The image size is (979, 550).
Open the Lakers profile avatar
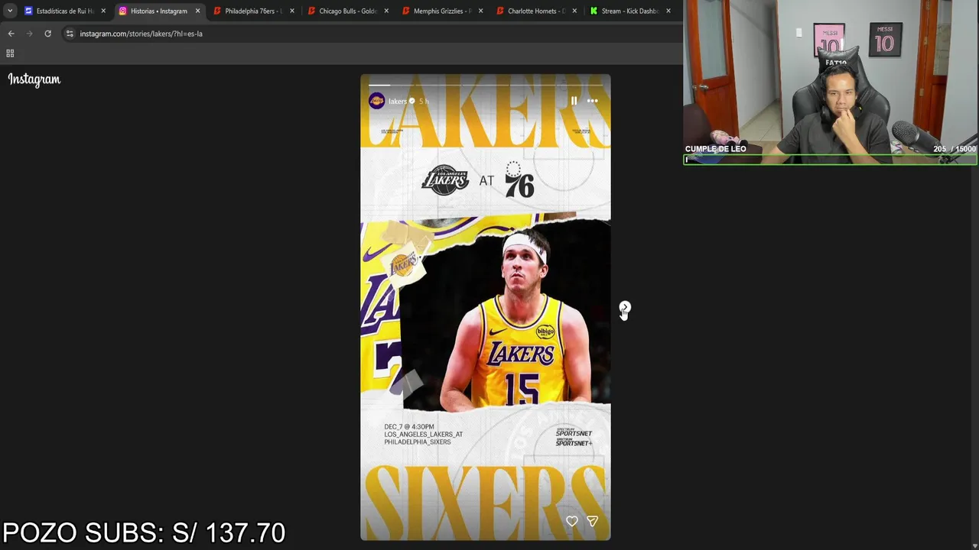(377, 101)
